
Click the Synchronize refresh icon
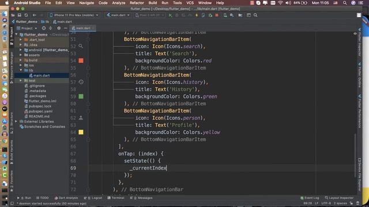click(x=26, y=15)
